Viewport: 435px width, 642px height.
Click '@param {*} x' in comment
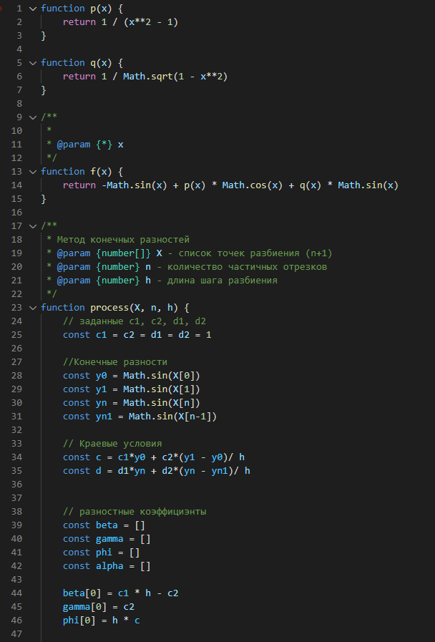90,145
